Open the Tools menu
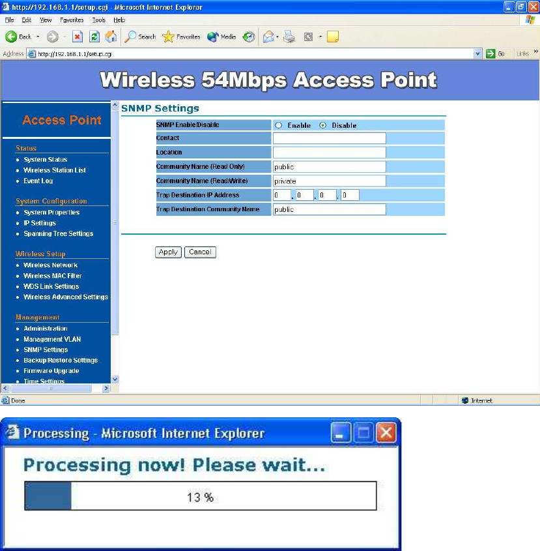Image resolution: width=540 pixels, height=551 pixels. (98, 20)
